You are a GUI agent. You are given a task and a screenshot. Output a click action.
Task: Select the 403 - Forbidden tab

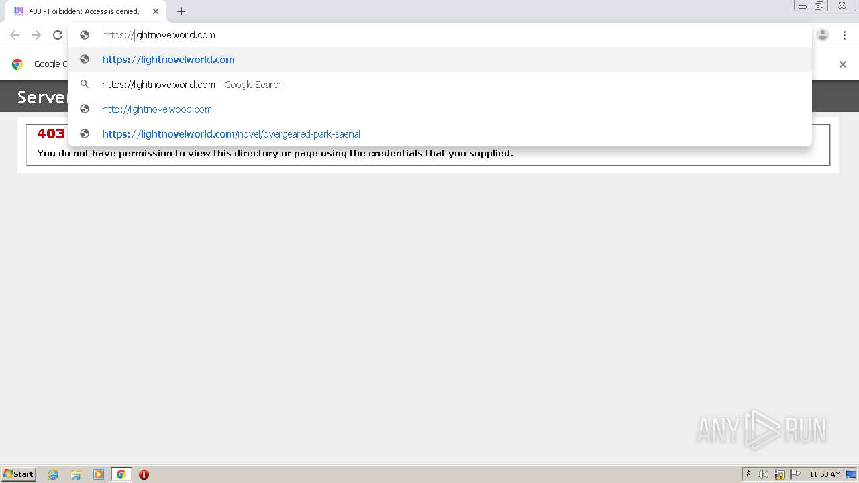[86, 11]
